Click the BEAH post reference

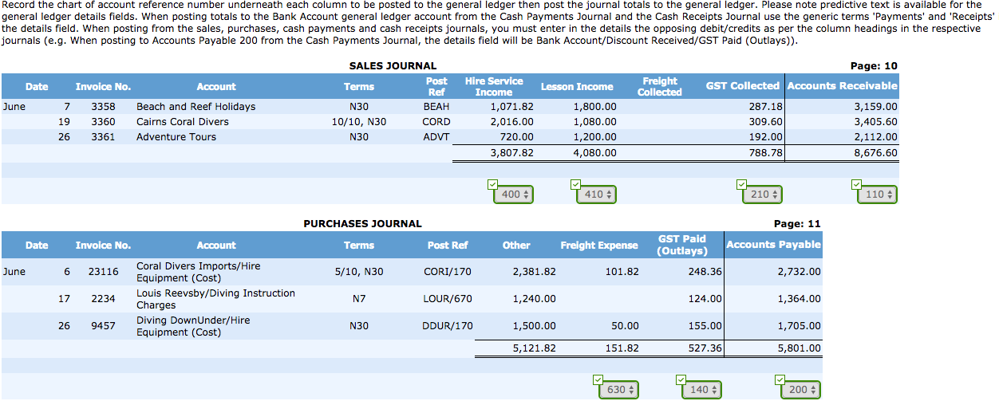436,107
